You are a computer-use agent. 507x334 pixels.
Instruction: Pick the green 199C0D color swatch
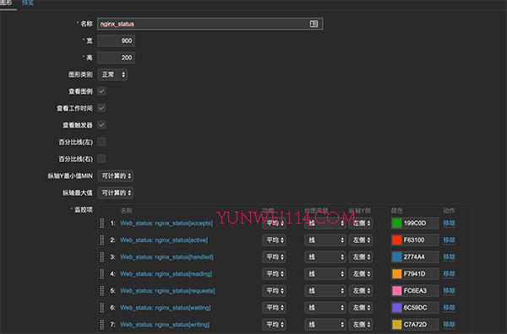tap(397, 223)
